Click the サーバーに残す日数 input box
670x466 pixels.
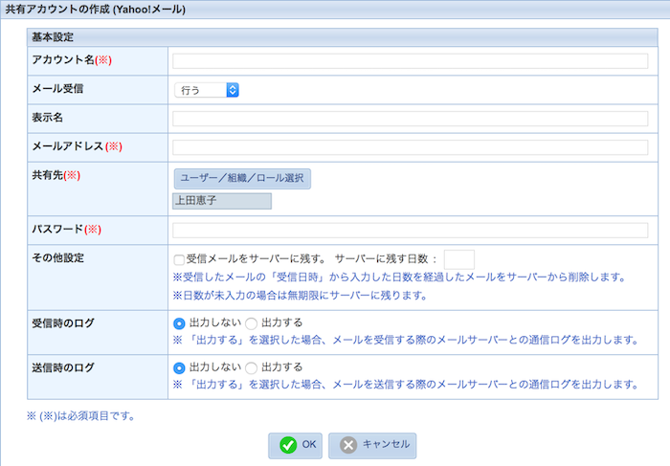coord(459,259)
